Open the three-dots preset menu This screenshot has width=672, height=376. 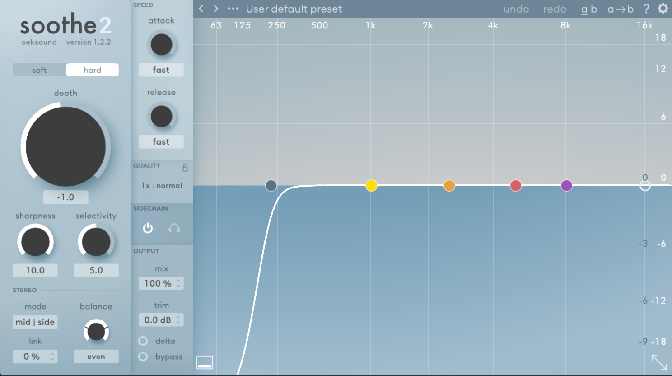(233, 9)
